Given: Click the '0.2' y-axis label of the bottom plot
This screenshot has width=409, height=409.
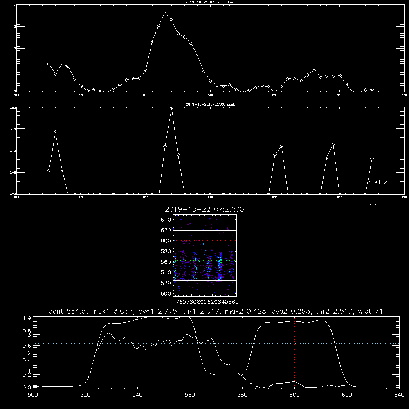Looking at the screenshot, I should click(27, 375).
